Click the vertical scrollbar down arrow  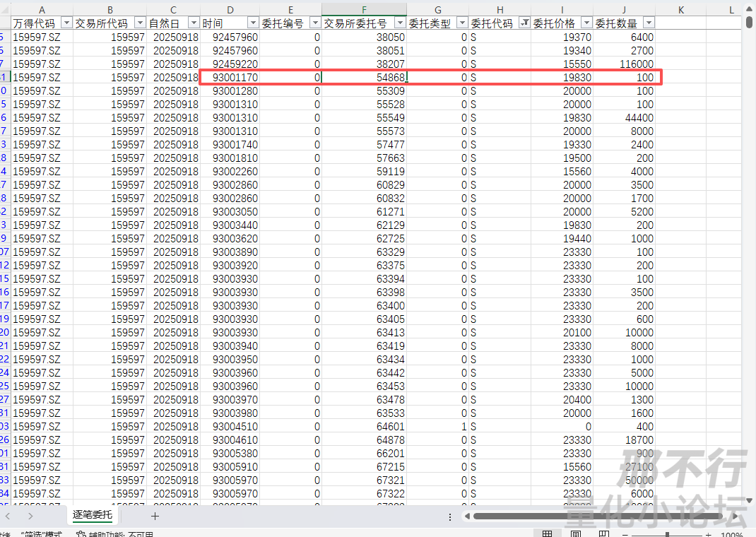(749, 501)
